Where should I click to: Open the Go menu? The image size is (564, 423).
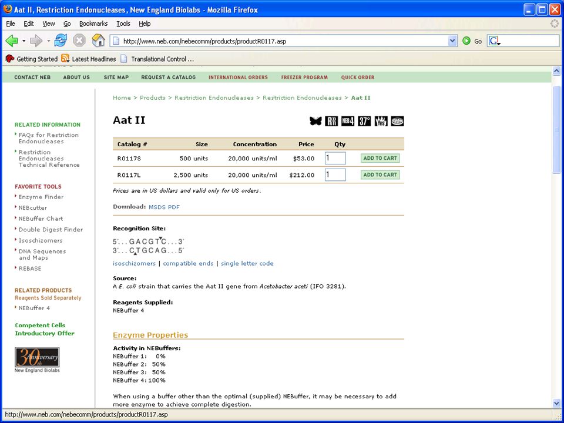(67, 23)
